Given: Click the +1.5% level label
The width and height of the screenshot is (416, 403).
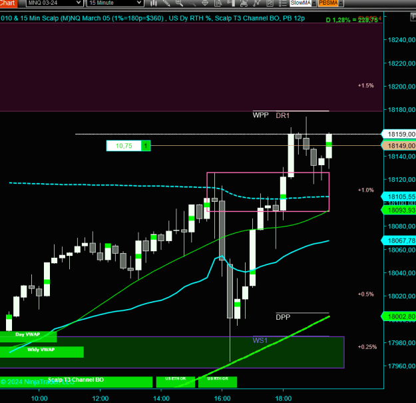Looking at the screenshot, I should (366, 85).
